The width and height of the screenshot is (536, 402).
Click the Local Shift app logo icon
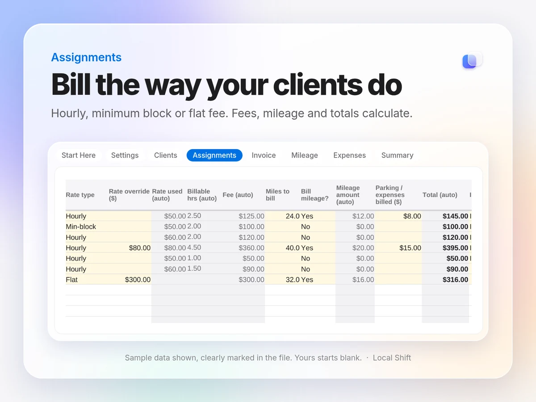pos(472,60)
